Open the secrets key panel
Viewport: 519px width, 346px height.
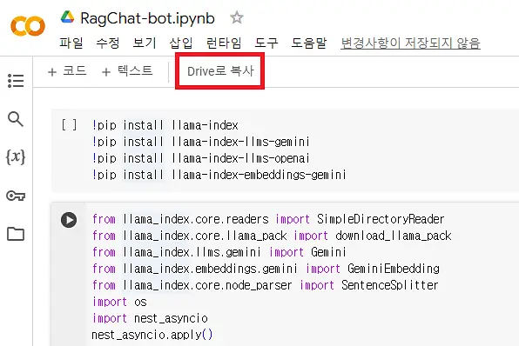(16, 196)
